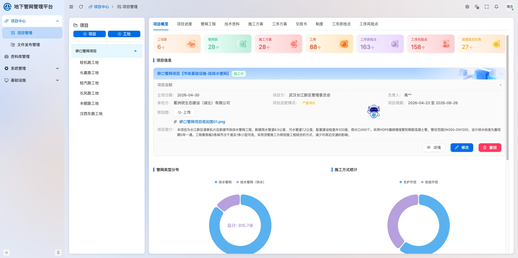Toggle the sidebar menu collapse icon
Screen dimensions: 518x258
click(x=71, y=7)
